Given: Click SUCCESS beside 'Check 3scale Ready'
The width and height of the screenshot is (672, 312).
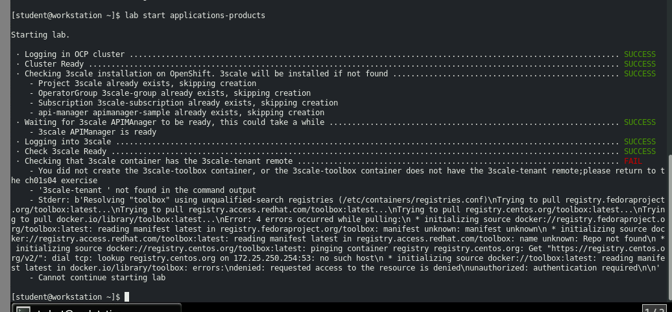Looking at the screenshot, I should point(640,151).
